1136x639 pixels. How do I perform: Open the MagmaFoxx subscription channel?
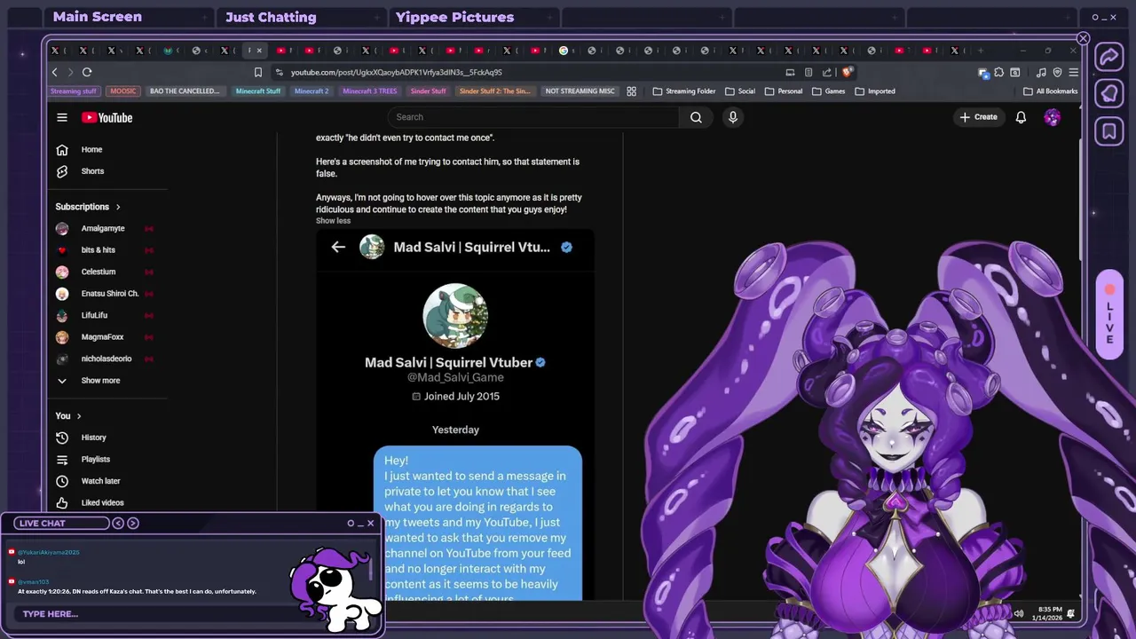(x=104, y=337)
